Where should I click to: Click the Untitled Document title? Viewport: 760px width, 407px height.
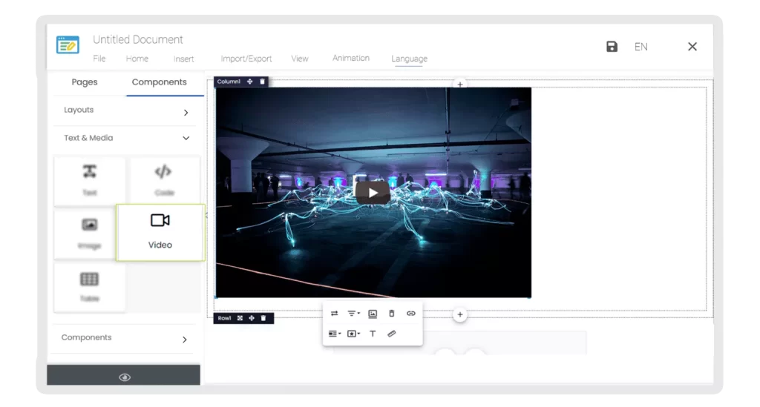pos(137,40)
